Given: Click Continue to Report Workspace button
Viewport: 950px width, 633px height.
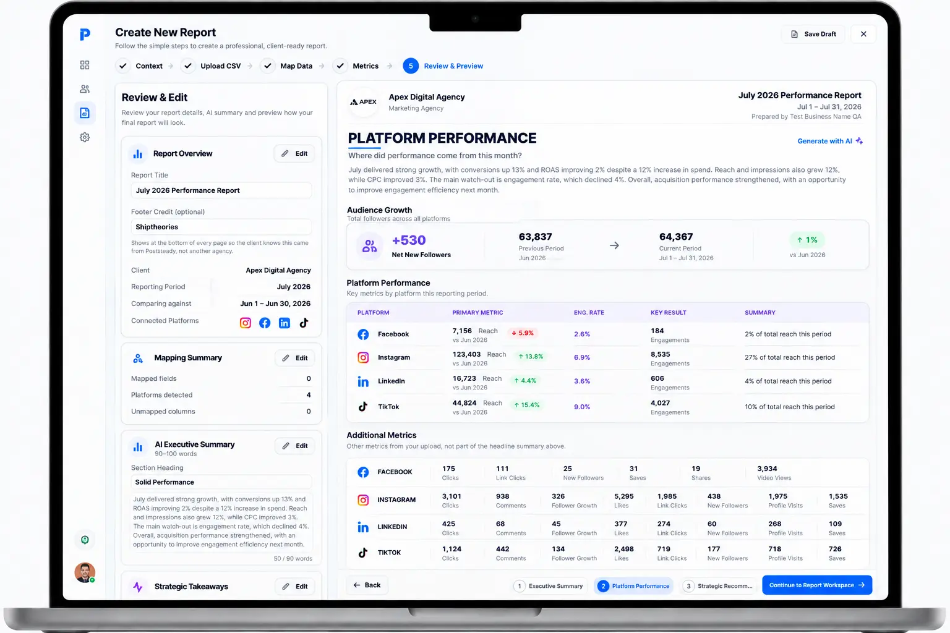Looking at the screenshot, I should pos(816,585).
